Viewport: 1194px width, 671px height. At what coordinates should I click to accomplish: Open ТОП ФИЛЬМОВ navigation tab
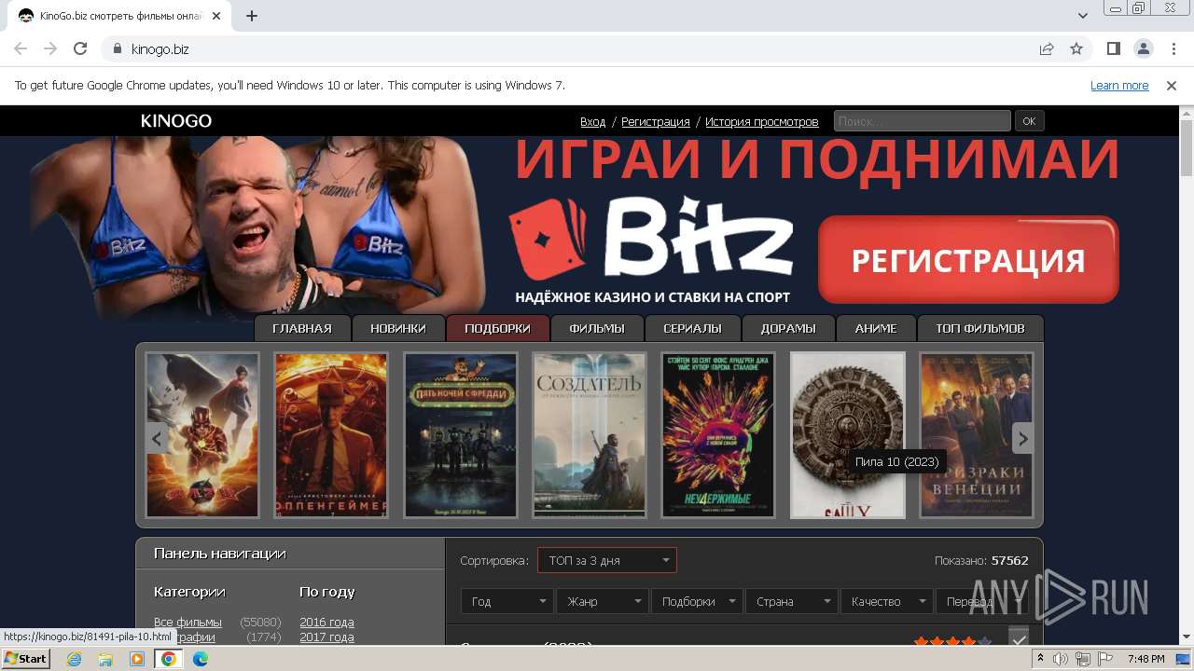[980, 328]
